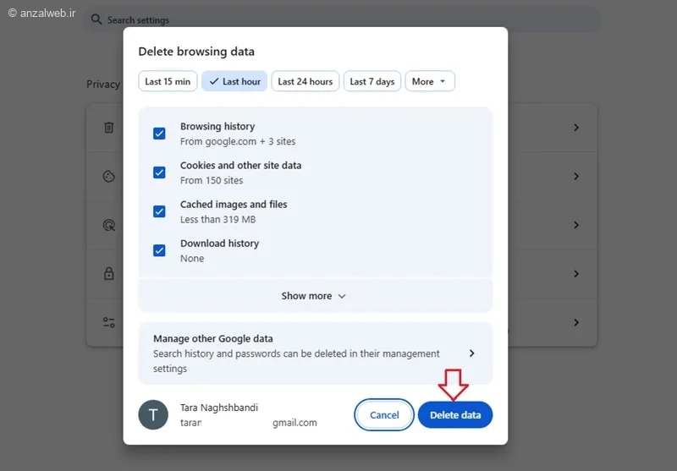
Task: Click the cookie icon in settings list
Action: tap(108, 177)
